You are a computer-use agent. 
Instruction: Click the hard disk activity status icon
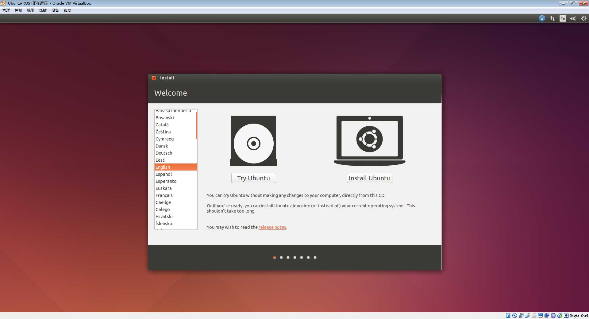[x=508, y=316]
